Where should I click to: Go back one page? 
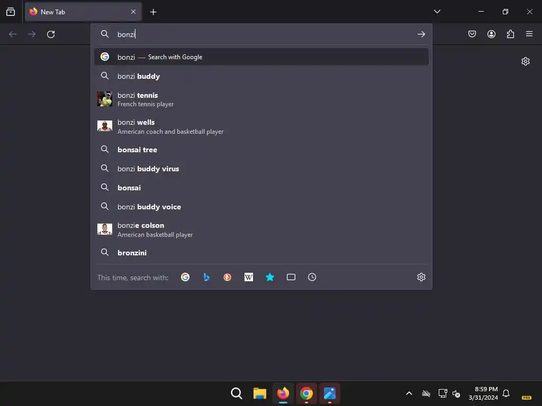13,34
